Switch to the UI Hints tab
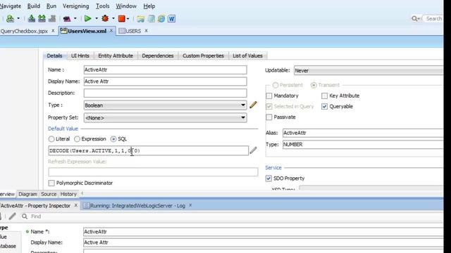451x253 pixels. point(80,56)
